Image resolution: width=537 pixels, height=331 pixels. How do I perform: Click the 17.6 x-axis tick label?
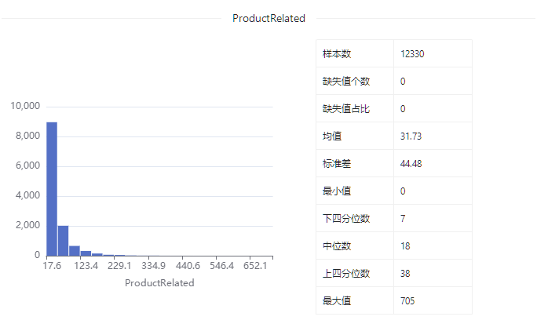52,266
